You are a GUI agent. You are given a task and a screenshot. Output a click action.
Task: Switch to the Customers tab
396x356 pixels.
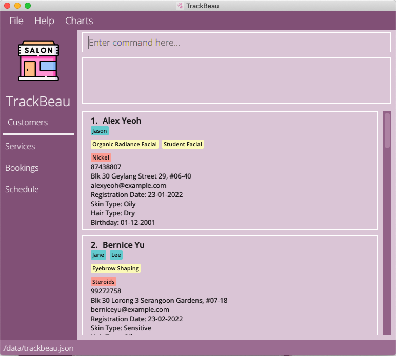(x=28, y=122)
